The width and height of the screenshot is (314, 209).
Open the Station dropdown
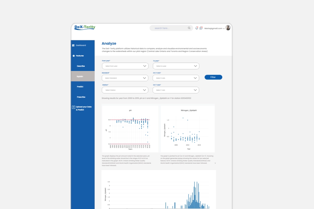(125, 90)
